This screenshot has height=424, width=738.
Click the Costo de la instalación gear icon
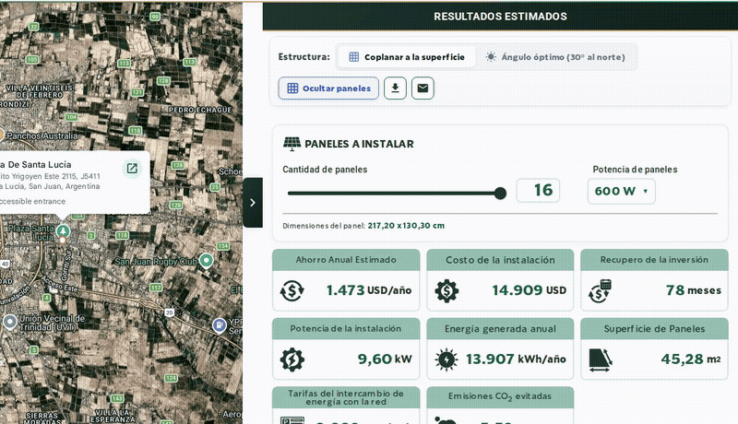coord(446,290)
